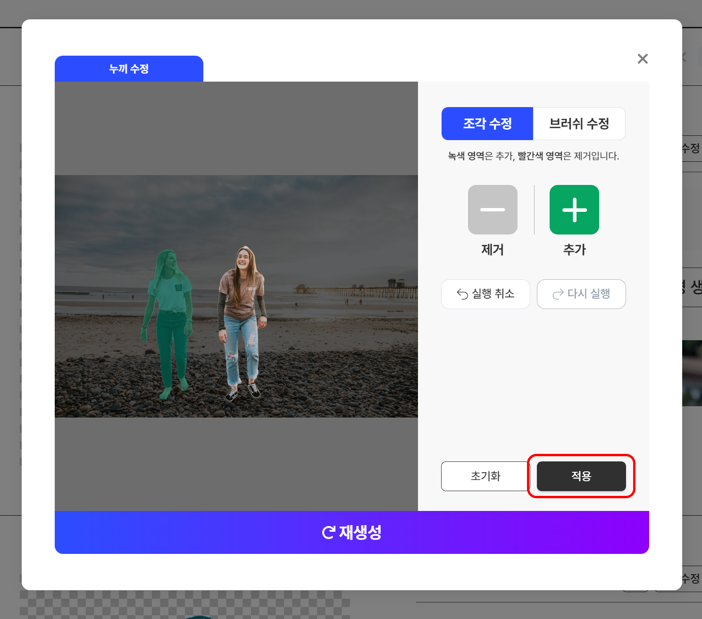This screenshot has height=619, width=702.
Task: Undo the last edit via 실행 취소
Action: (485, 294)
